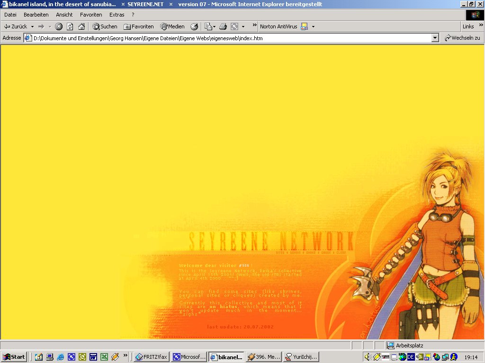Switch to the FRITZ!fax taskbar window

point(152,357)
